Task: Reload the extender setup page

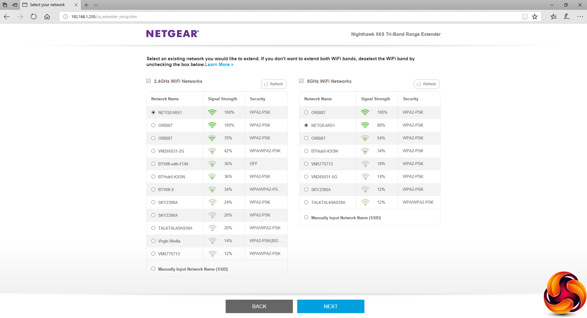Action: [x=34, y=17]
